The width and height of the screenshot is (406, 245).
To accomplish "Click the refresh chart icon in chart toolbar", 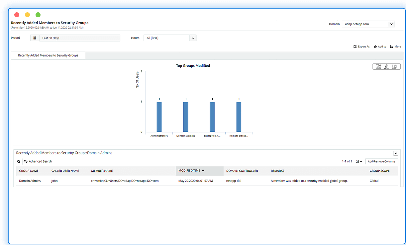I will tap(395, 66).
